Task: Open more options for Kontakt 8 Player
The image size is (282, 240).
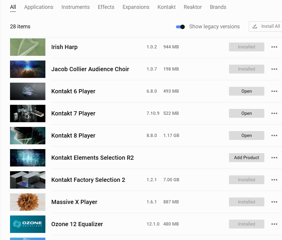Action: point(274,136)
